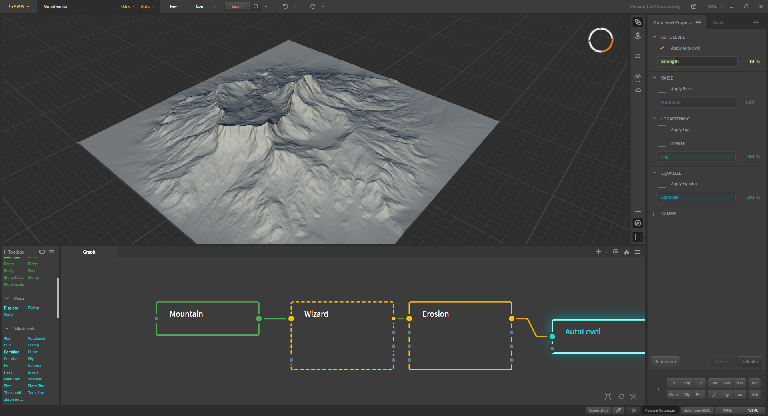Image resolution: width=768 pixels, height=416 pixels.
Task: Open the Graph tab
Action: click(89, 252)
